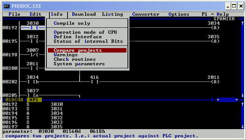Click the 01560d decimal value
This screenshot has height=140, width=246.
(72, 131)
